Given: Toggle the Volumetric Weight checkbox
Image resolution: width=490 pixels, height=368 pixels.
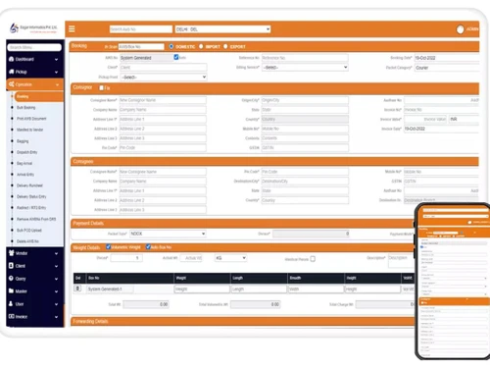Looking at the screenshot, I should click(x=109, y=247).
